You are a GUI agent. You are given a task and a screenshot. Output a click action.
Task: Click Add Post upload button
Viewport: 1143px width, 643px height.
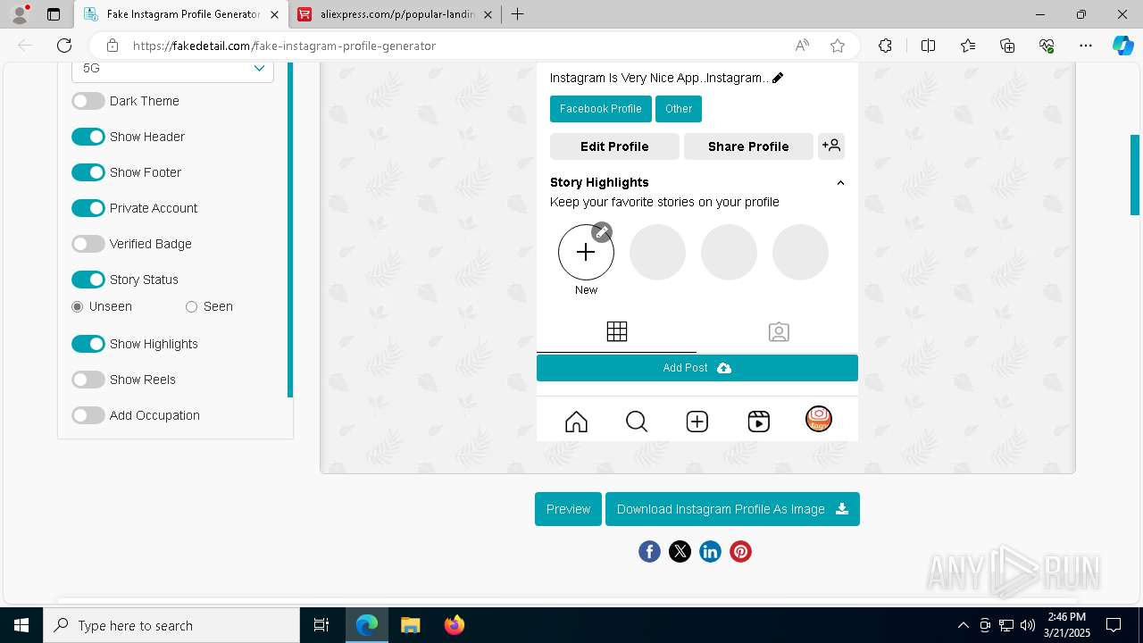697,368
